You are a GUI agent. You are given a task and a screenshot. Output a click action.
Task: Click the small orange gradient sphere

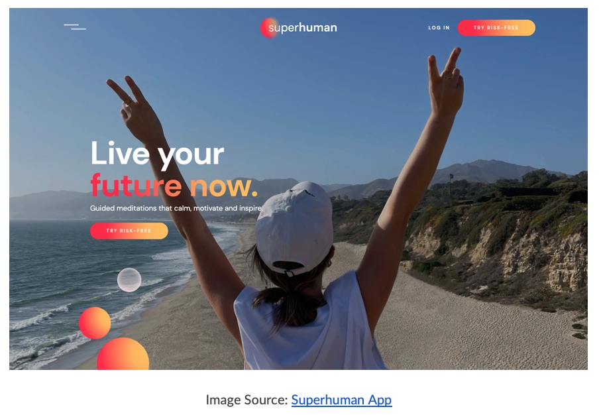point(95,323)
